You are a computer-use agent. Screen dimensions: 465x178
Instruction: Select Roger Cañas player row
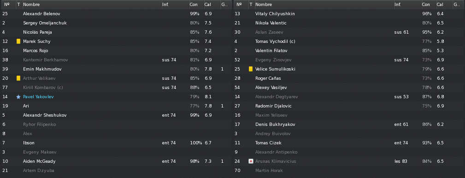[348, 78]
